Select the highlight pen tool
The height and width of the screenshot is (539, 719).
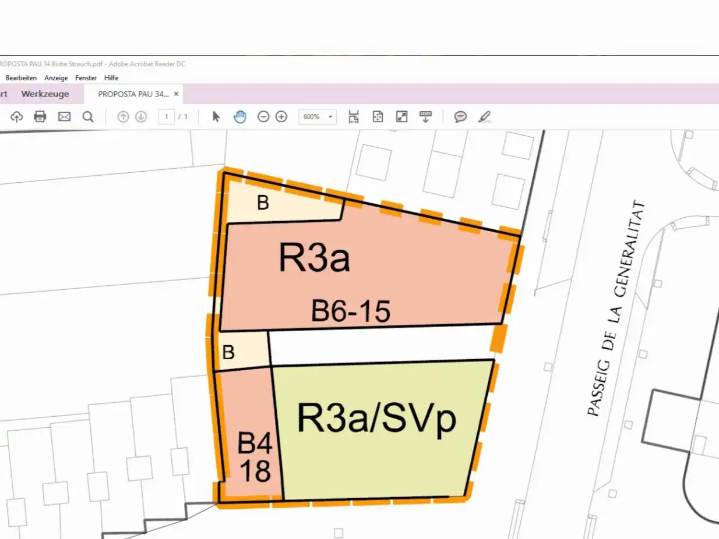[484, 117]
